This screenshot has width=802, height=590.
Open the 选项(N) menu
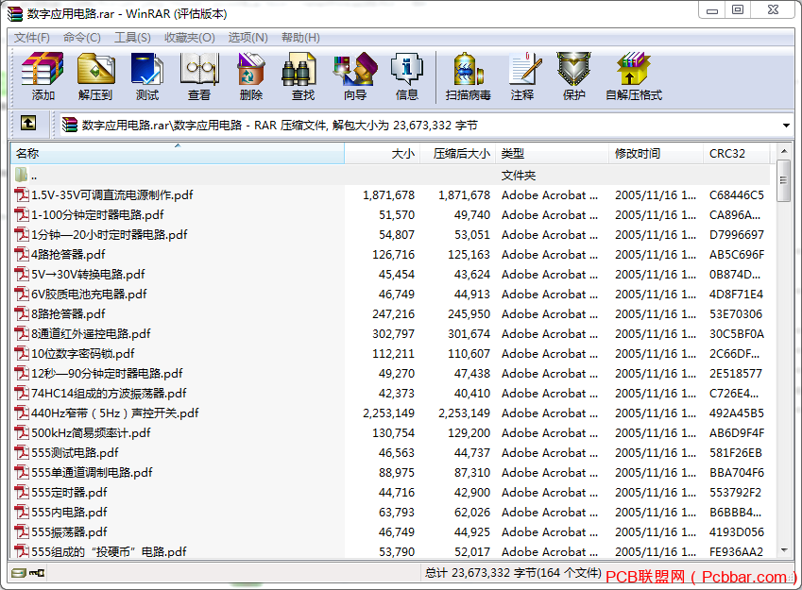247,38
